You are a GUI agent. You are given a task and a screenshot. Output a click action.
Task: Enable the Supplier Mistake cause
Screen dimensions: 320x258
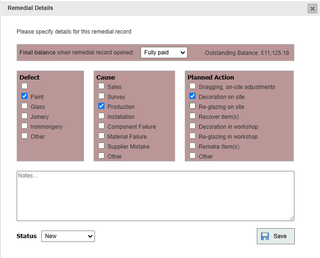point(102,146)
